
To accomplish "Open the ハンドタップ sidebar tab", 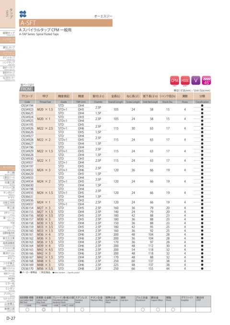I will pos(8,63).
